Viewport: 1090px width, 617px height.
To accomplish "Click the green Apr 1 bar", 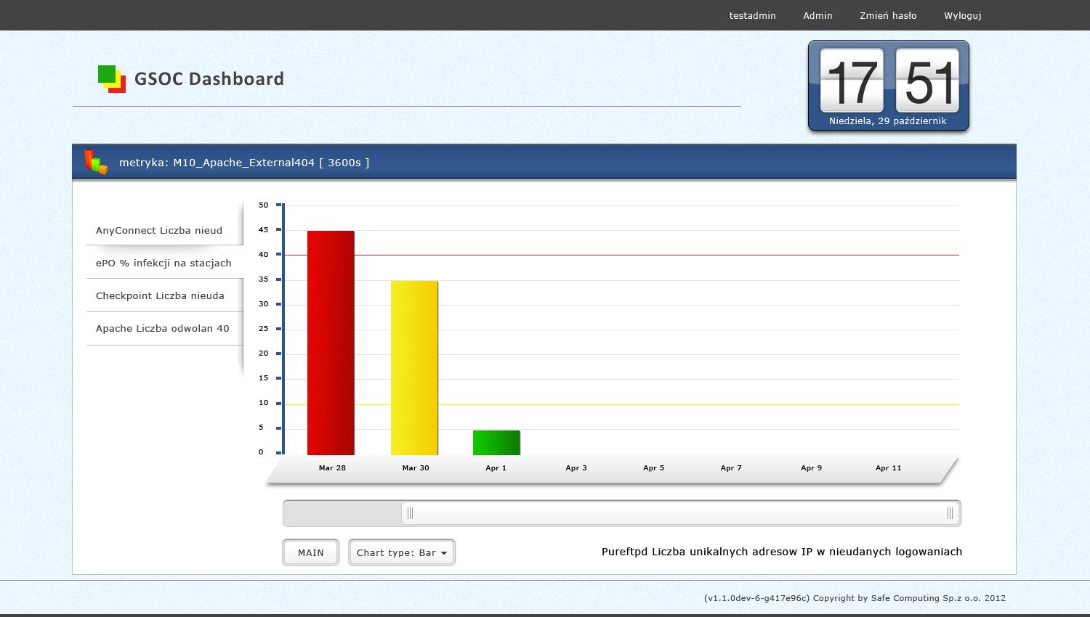I will click(496, 443).
